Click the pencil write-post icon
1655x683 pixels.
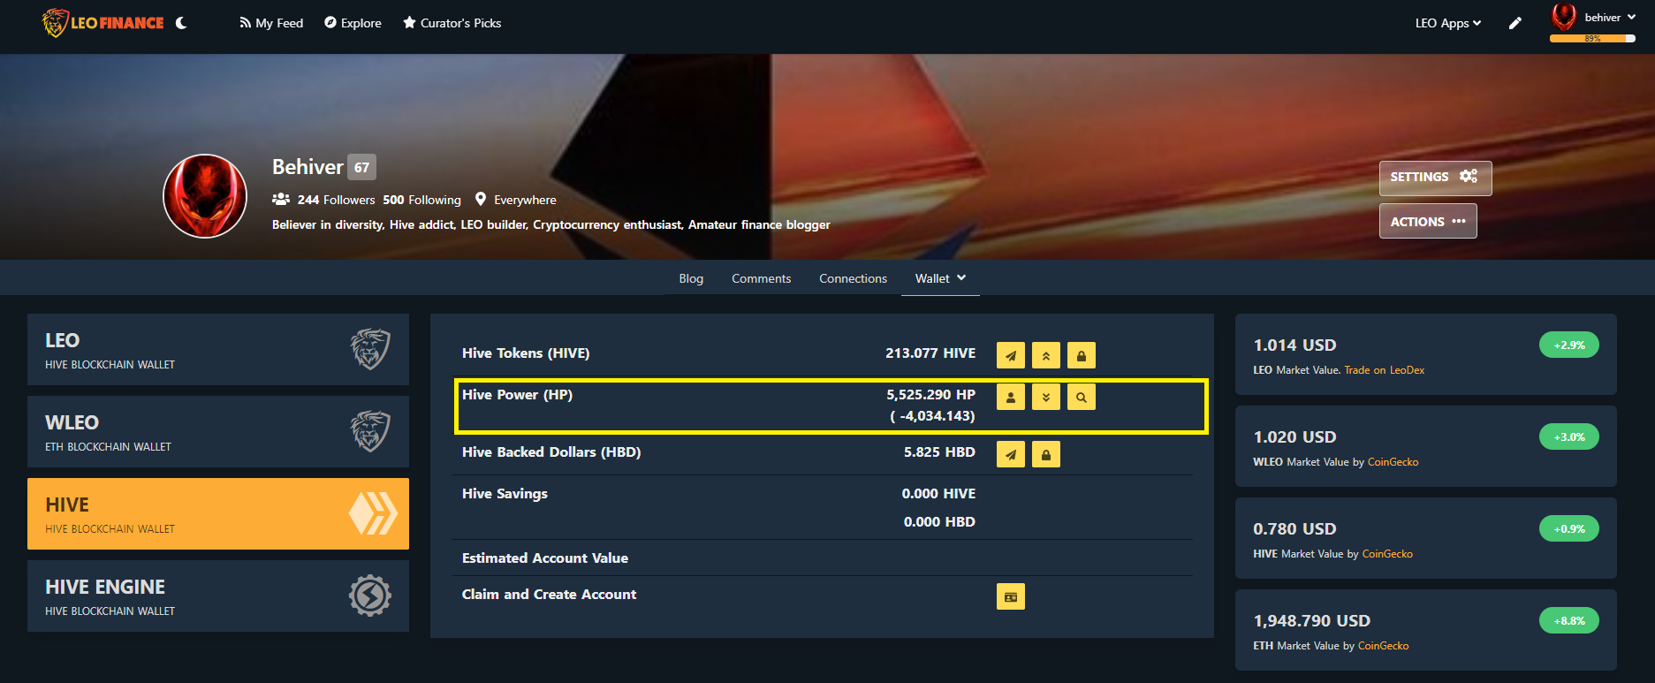1515,23
